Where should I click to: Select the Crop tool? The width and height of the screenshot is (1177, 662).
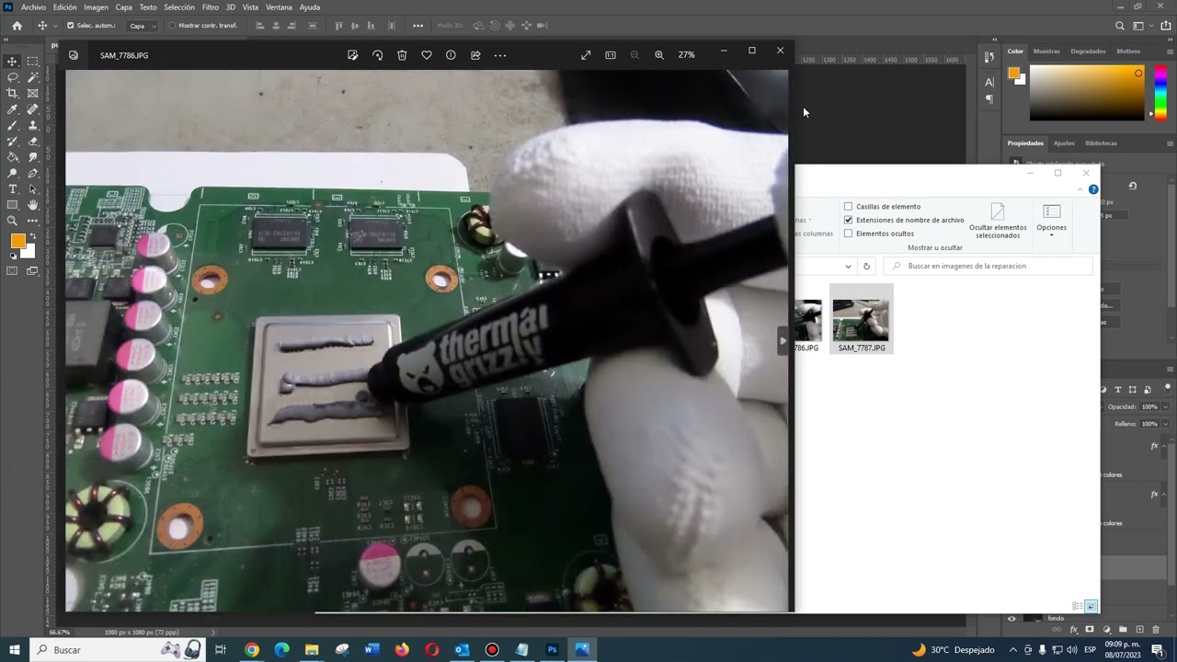[13, 93]
